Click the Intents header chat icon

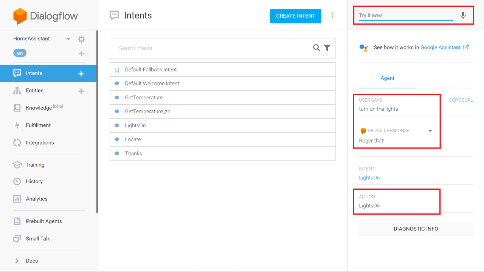click(114, 15)
